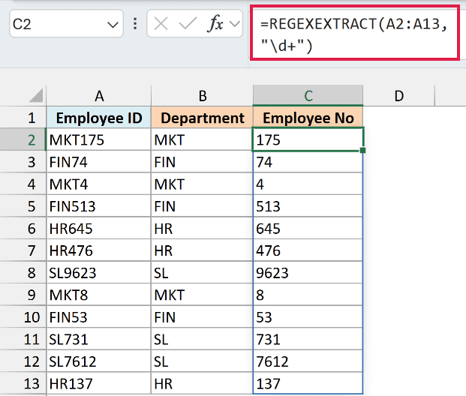The height and width of the screenshot is (396, 466).
Task: Click the Employee ID header cell
Action: tap(98, 118)
